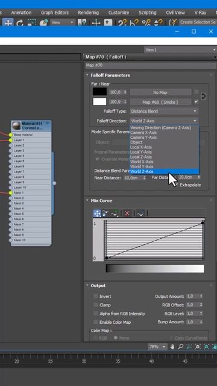Uncheck the Map #68 (Smoke) enable checkbox
The height and width of the screenshot is (386, 217).
(196, 101)
